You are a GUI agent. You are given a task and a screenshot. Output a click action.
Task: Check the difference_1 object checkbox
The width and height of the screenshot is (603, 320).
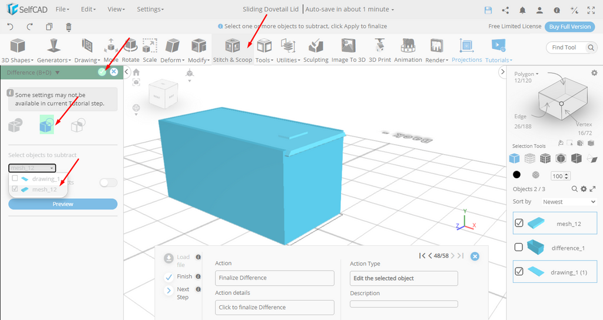click(x=519, y=247)
